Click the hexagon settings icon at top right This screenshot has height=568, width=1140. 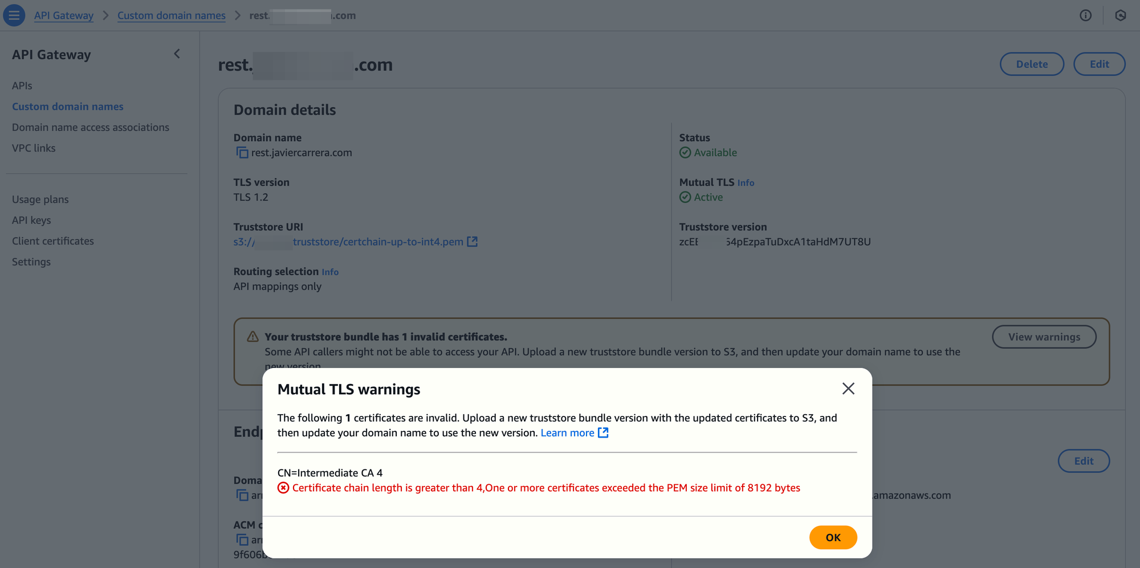pyautogui.click(x=1120, y=15)
